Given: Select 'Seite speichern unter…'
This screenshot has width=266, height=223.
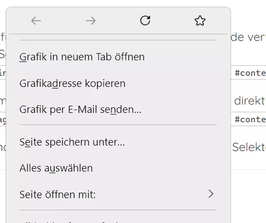Looking at the screenshot, I should (x=118, y=142).
